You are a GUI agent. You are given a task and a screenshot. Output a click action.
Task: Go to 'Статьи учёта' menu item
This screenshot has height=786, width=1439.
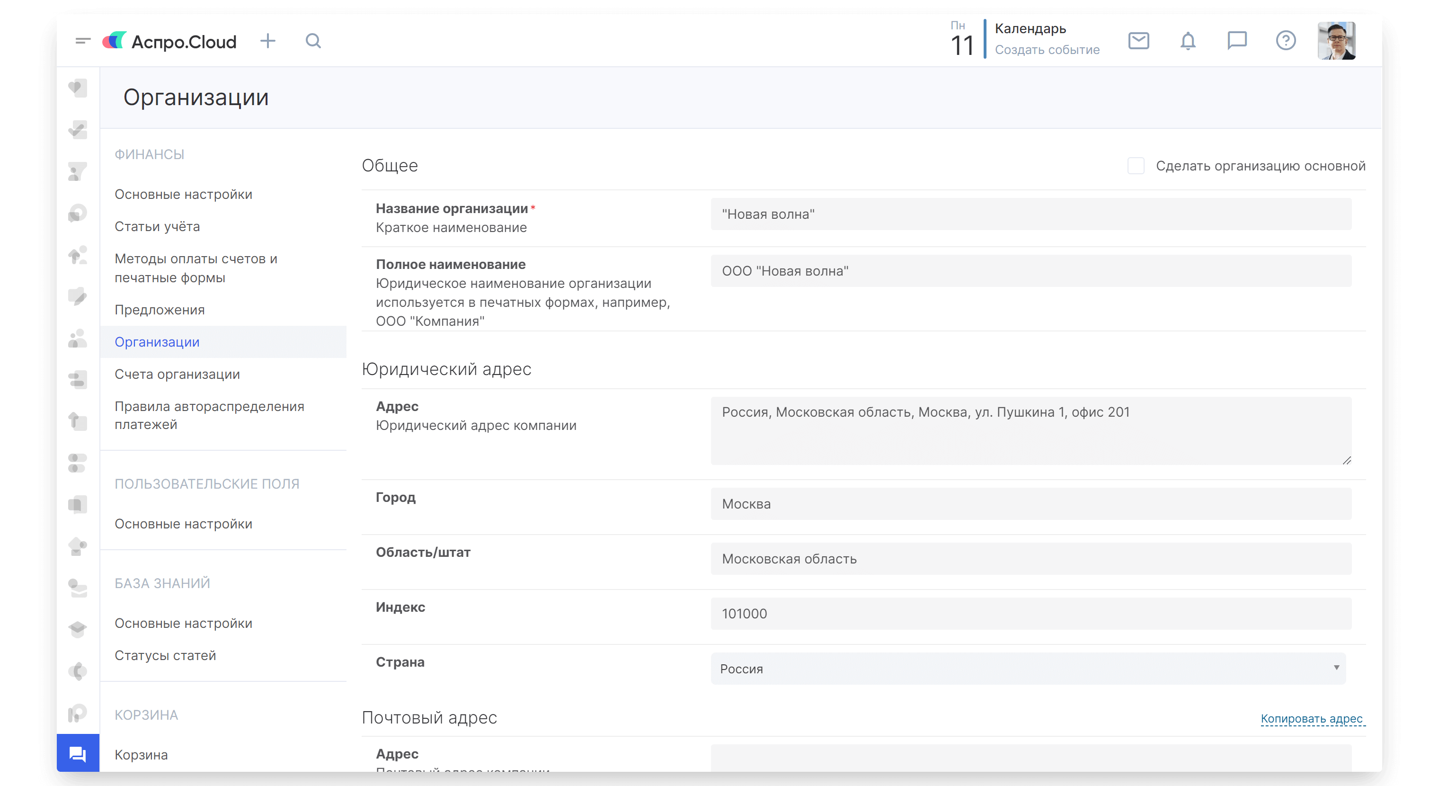157,227
